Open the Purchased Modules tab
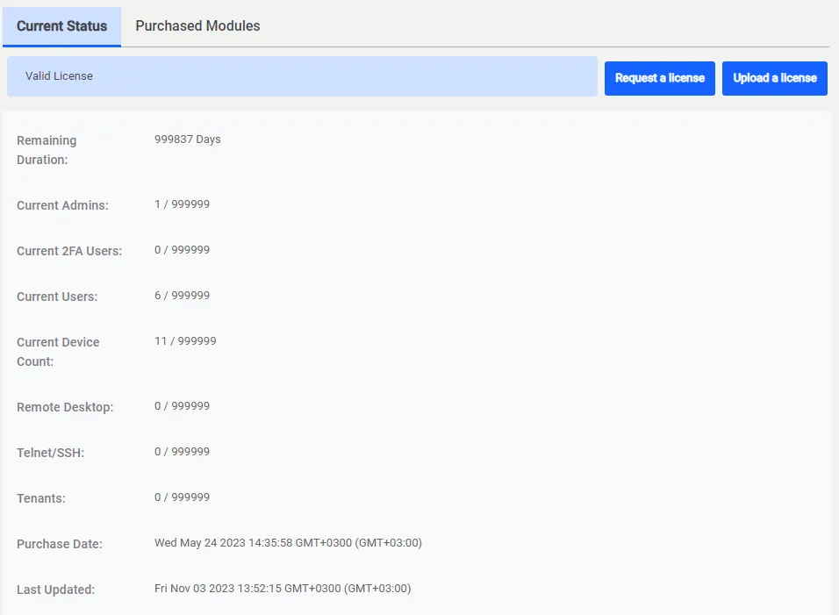The height and width of the screenshot is (615, 839). [x=197, y=26]
